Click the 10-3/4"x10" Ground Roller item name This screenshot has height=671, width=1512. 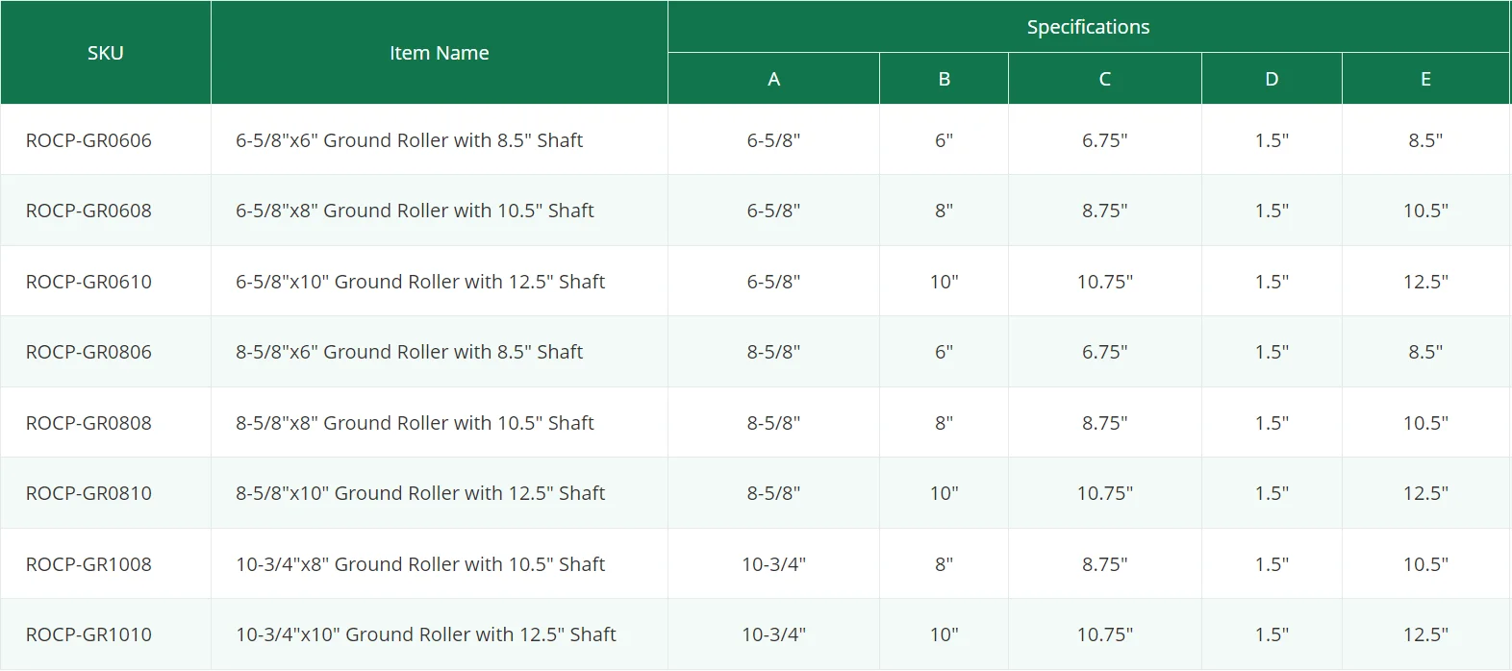click(x=426, y=634)
